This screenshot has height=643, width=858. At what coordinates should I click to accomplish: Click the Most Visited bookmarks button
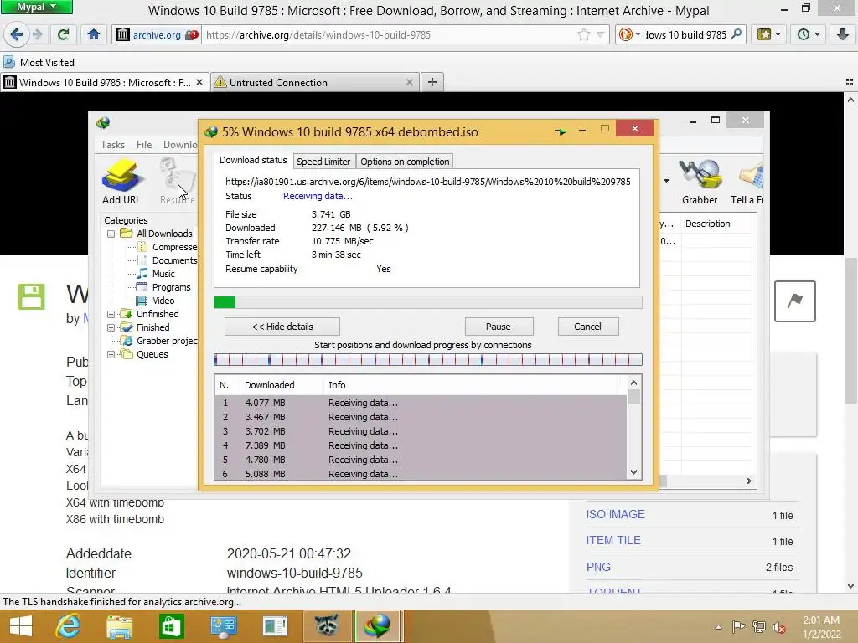(x=39, y=62)
